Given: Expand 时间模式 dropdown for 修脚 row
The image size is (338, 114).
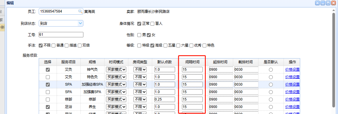Looking at the screenshot, I should pos(116,99).
